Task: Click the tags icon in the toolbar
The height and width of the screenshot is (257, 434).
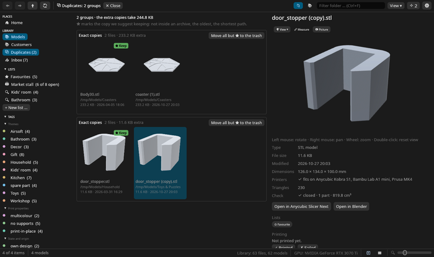Action: coord(310,6)
